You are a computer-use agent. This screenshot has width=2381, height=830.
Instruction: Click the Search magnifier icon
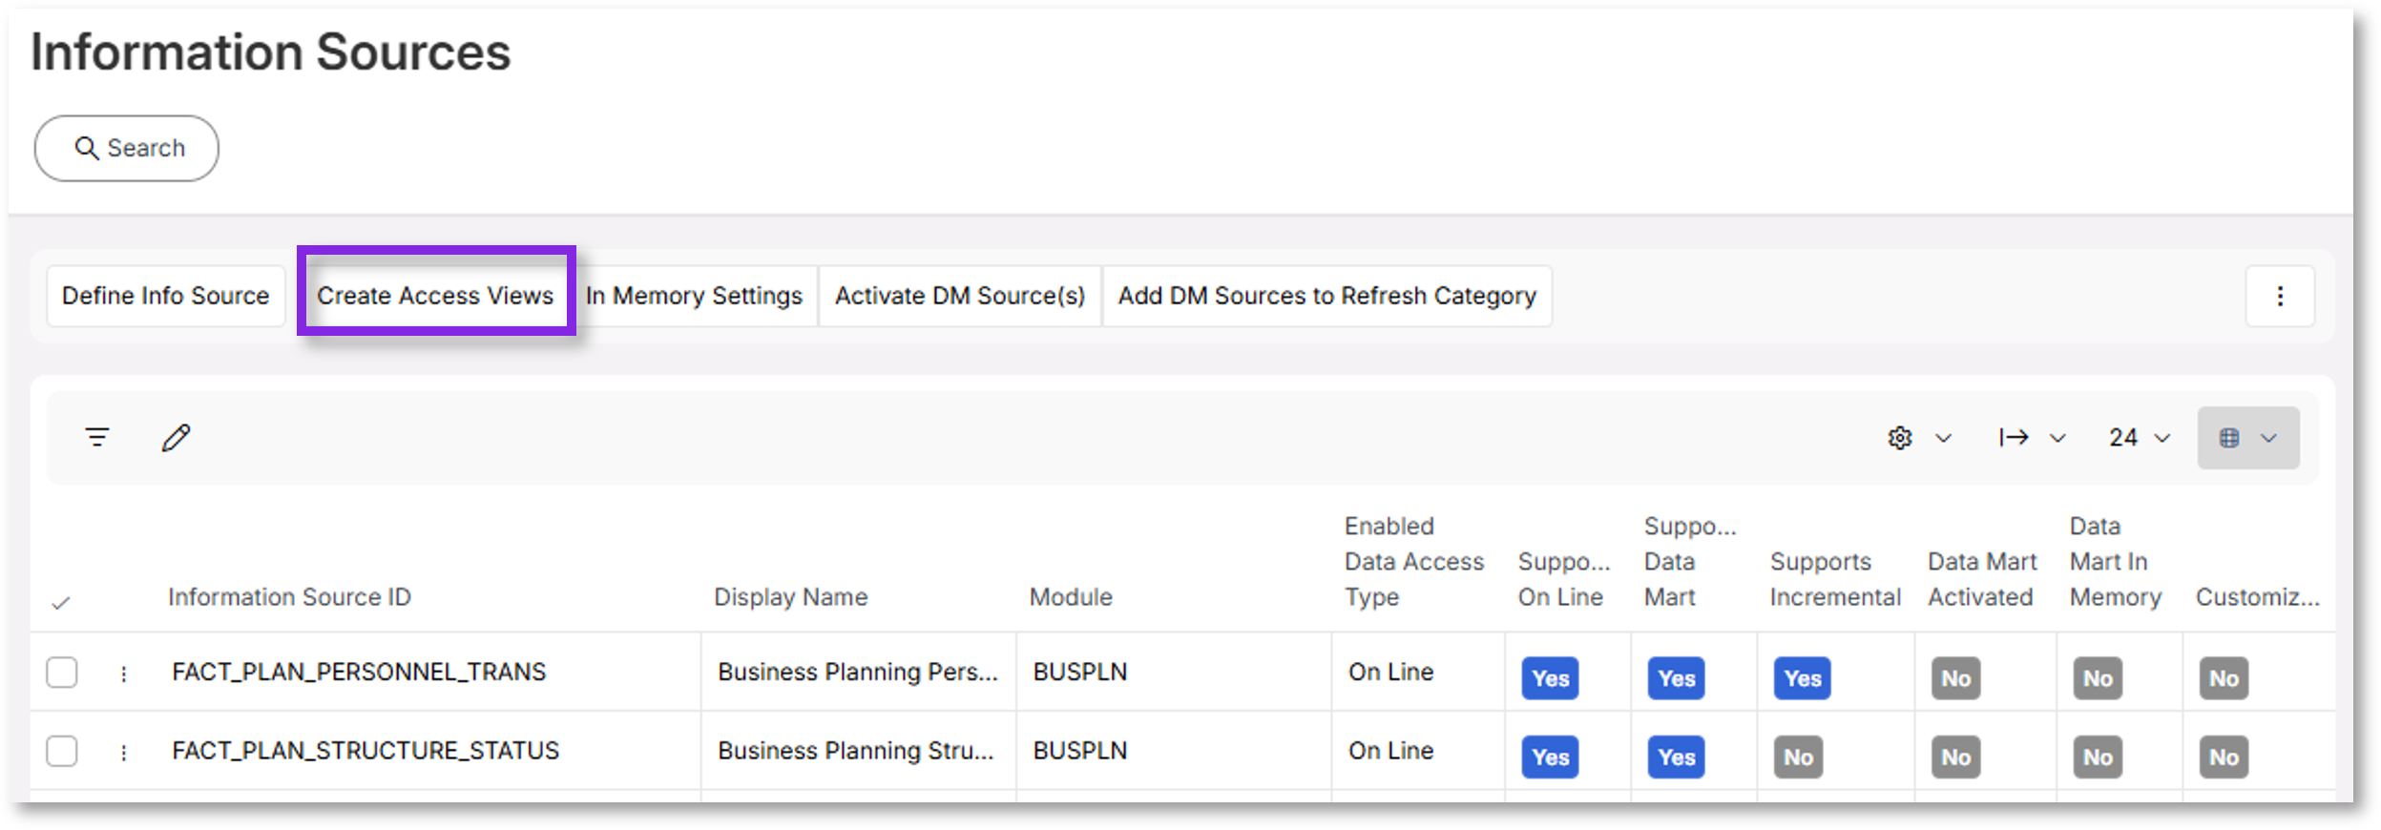coord(87,148)
